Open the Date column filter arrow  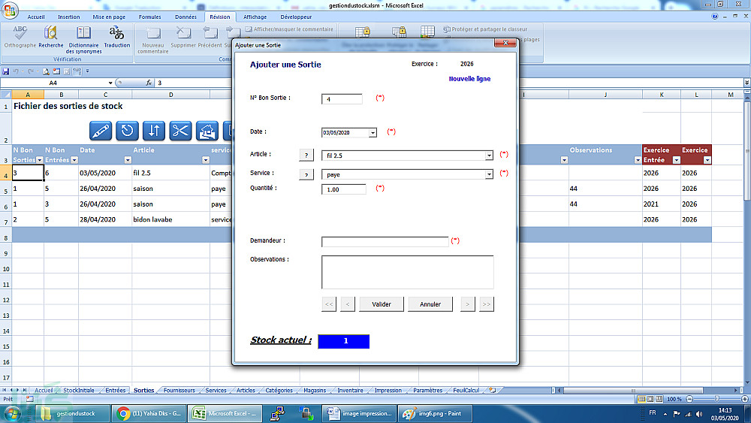[x=128, y=160]
